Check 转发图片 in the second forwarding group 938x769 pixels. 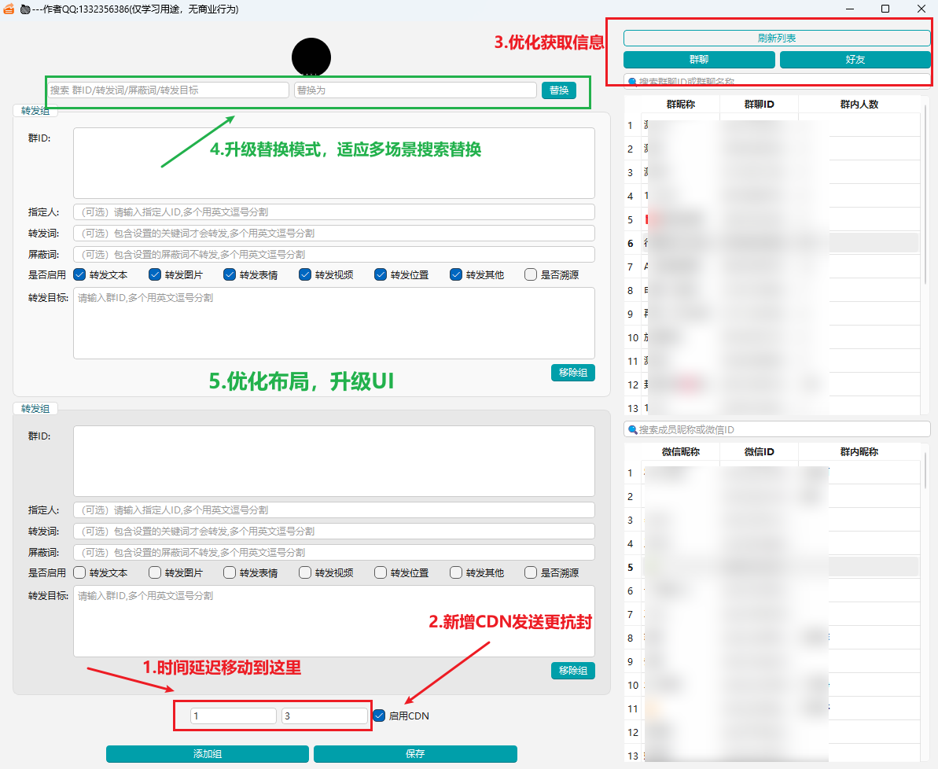(x=155, y=572)
